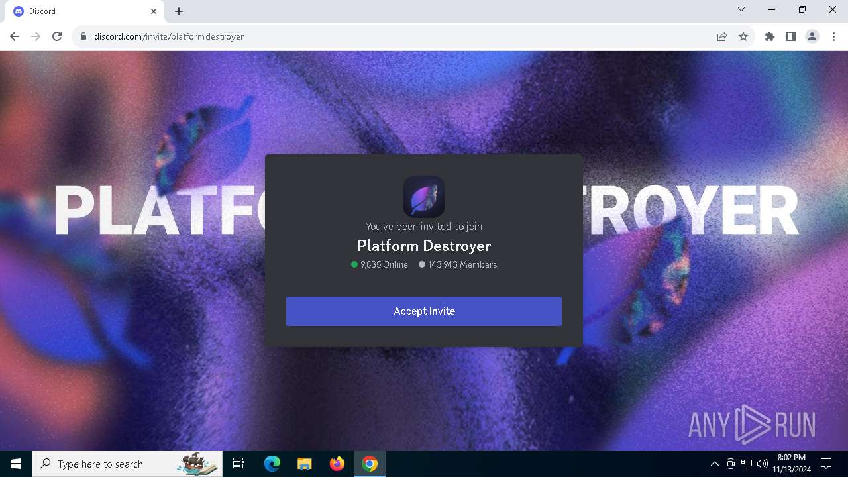Launch Microsoft Edge from taskbar

[x=272, y=464]
